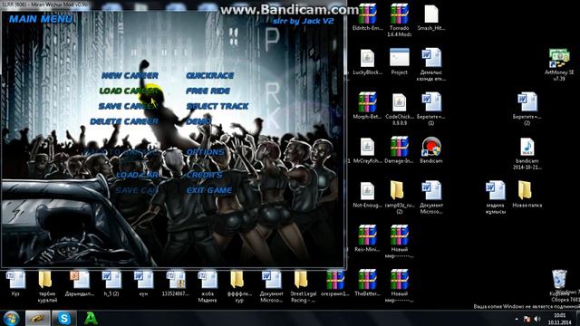Open the Демалыс Word document icon
This screenshot has height=326, width=580.
click(x=431, y=58)
